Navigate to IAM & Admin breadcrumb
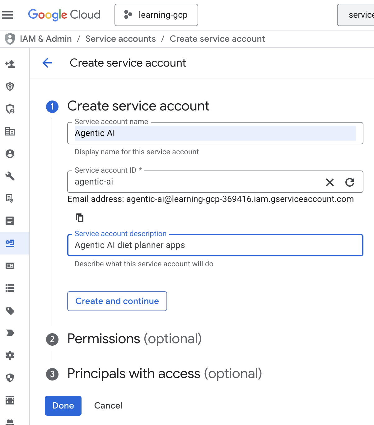The width and height of the screenshot is (374, 425). (x=46, y=39)
